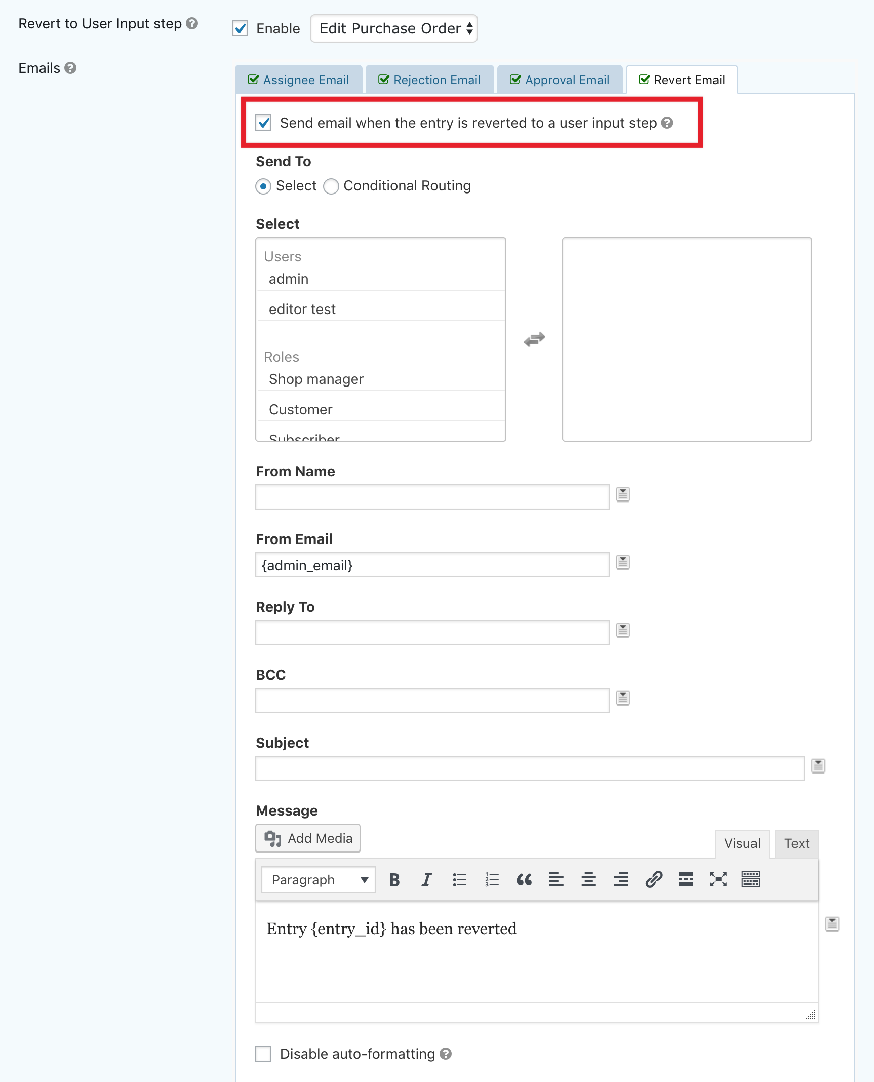The image size is (874, 1082).
Task: Select editor test user
Action: click(381, 309)
